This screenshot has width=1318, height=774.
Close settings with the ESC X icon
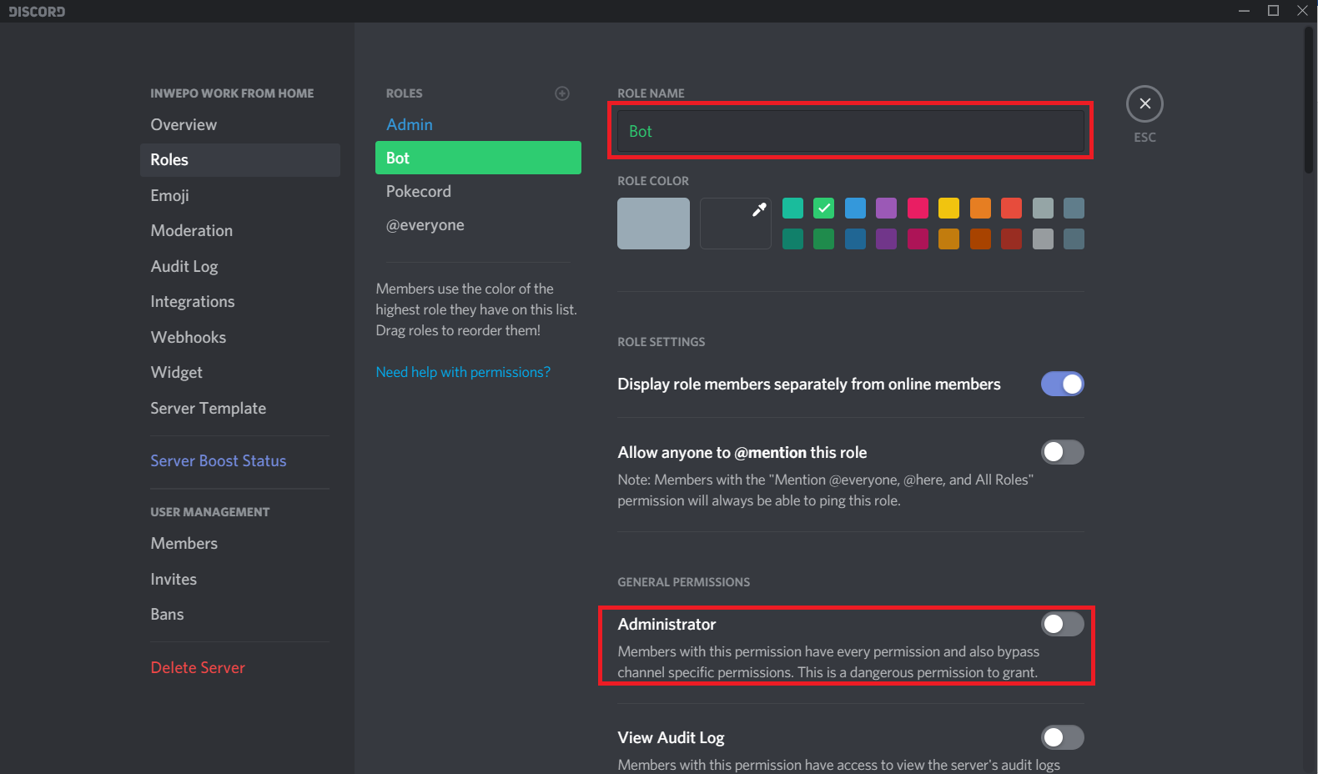tap(1144, 104)
